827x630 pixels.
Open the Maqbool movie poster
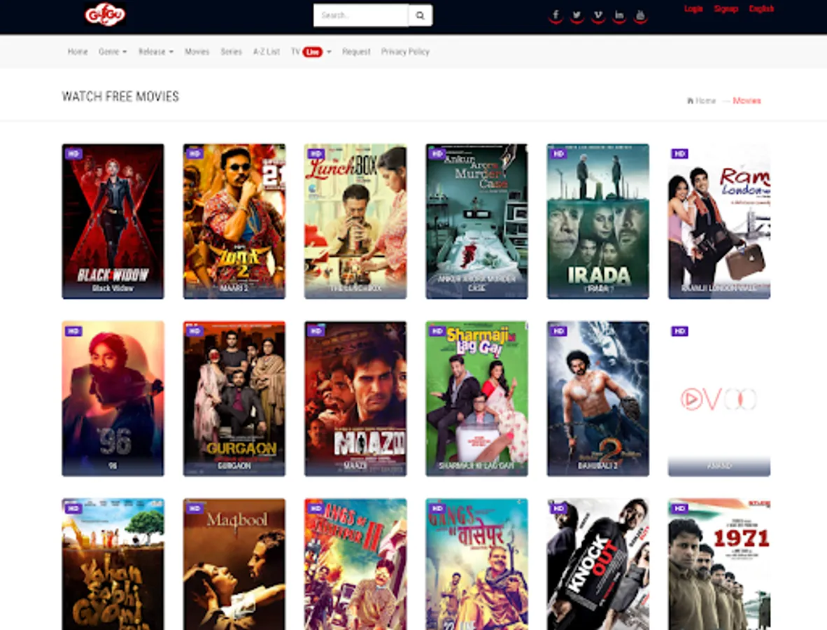[234, 564]
